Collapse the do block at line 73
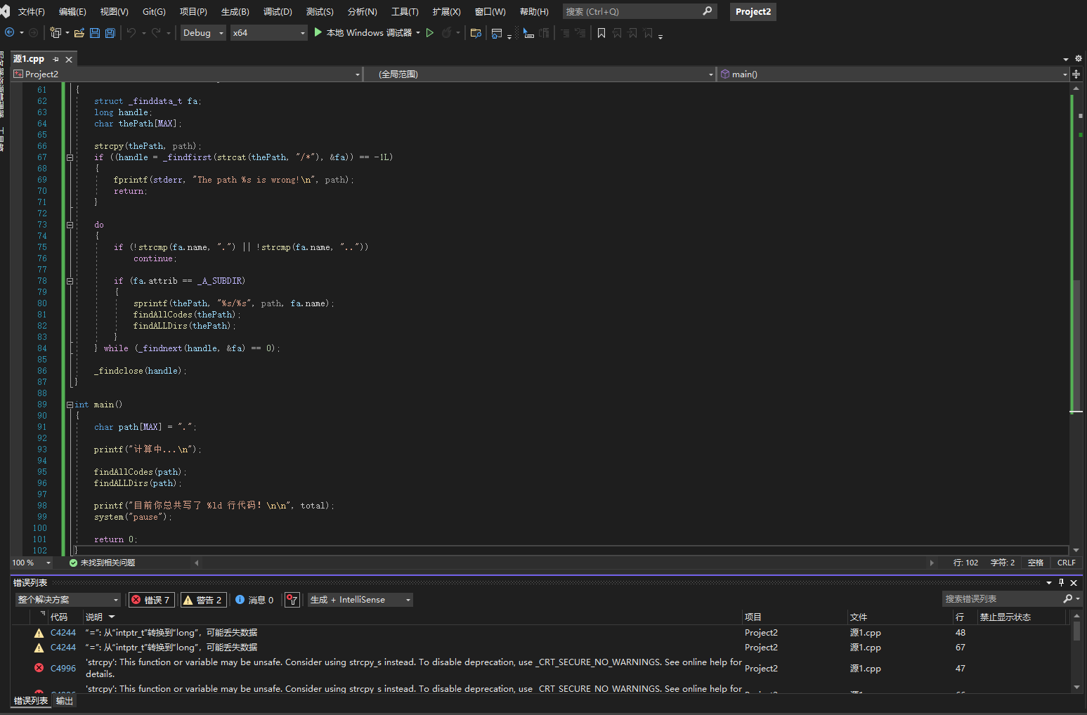 click(70, 225)
